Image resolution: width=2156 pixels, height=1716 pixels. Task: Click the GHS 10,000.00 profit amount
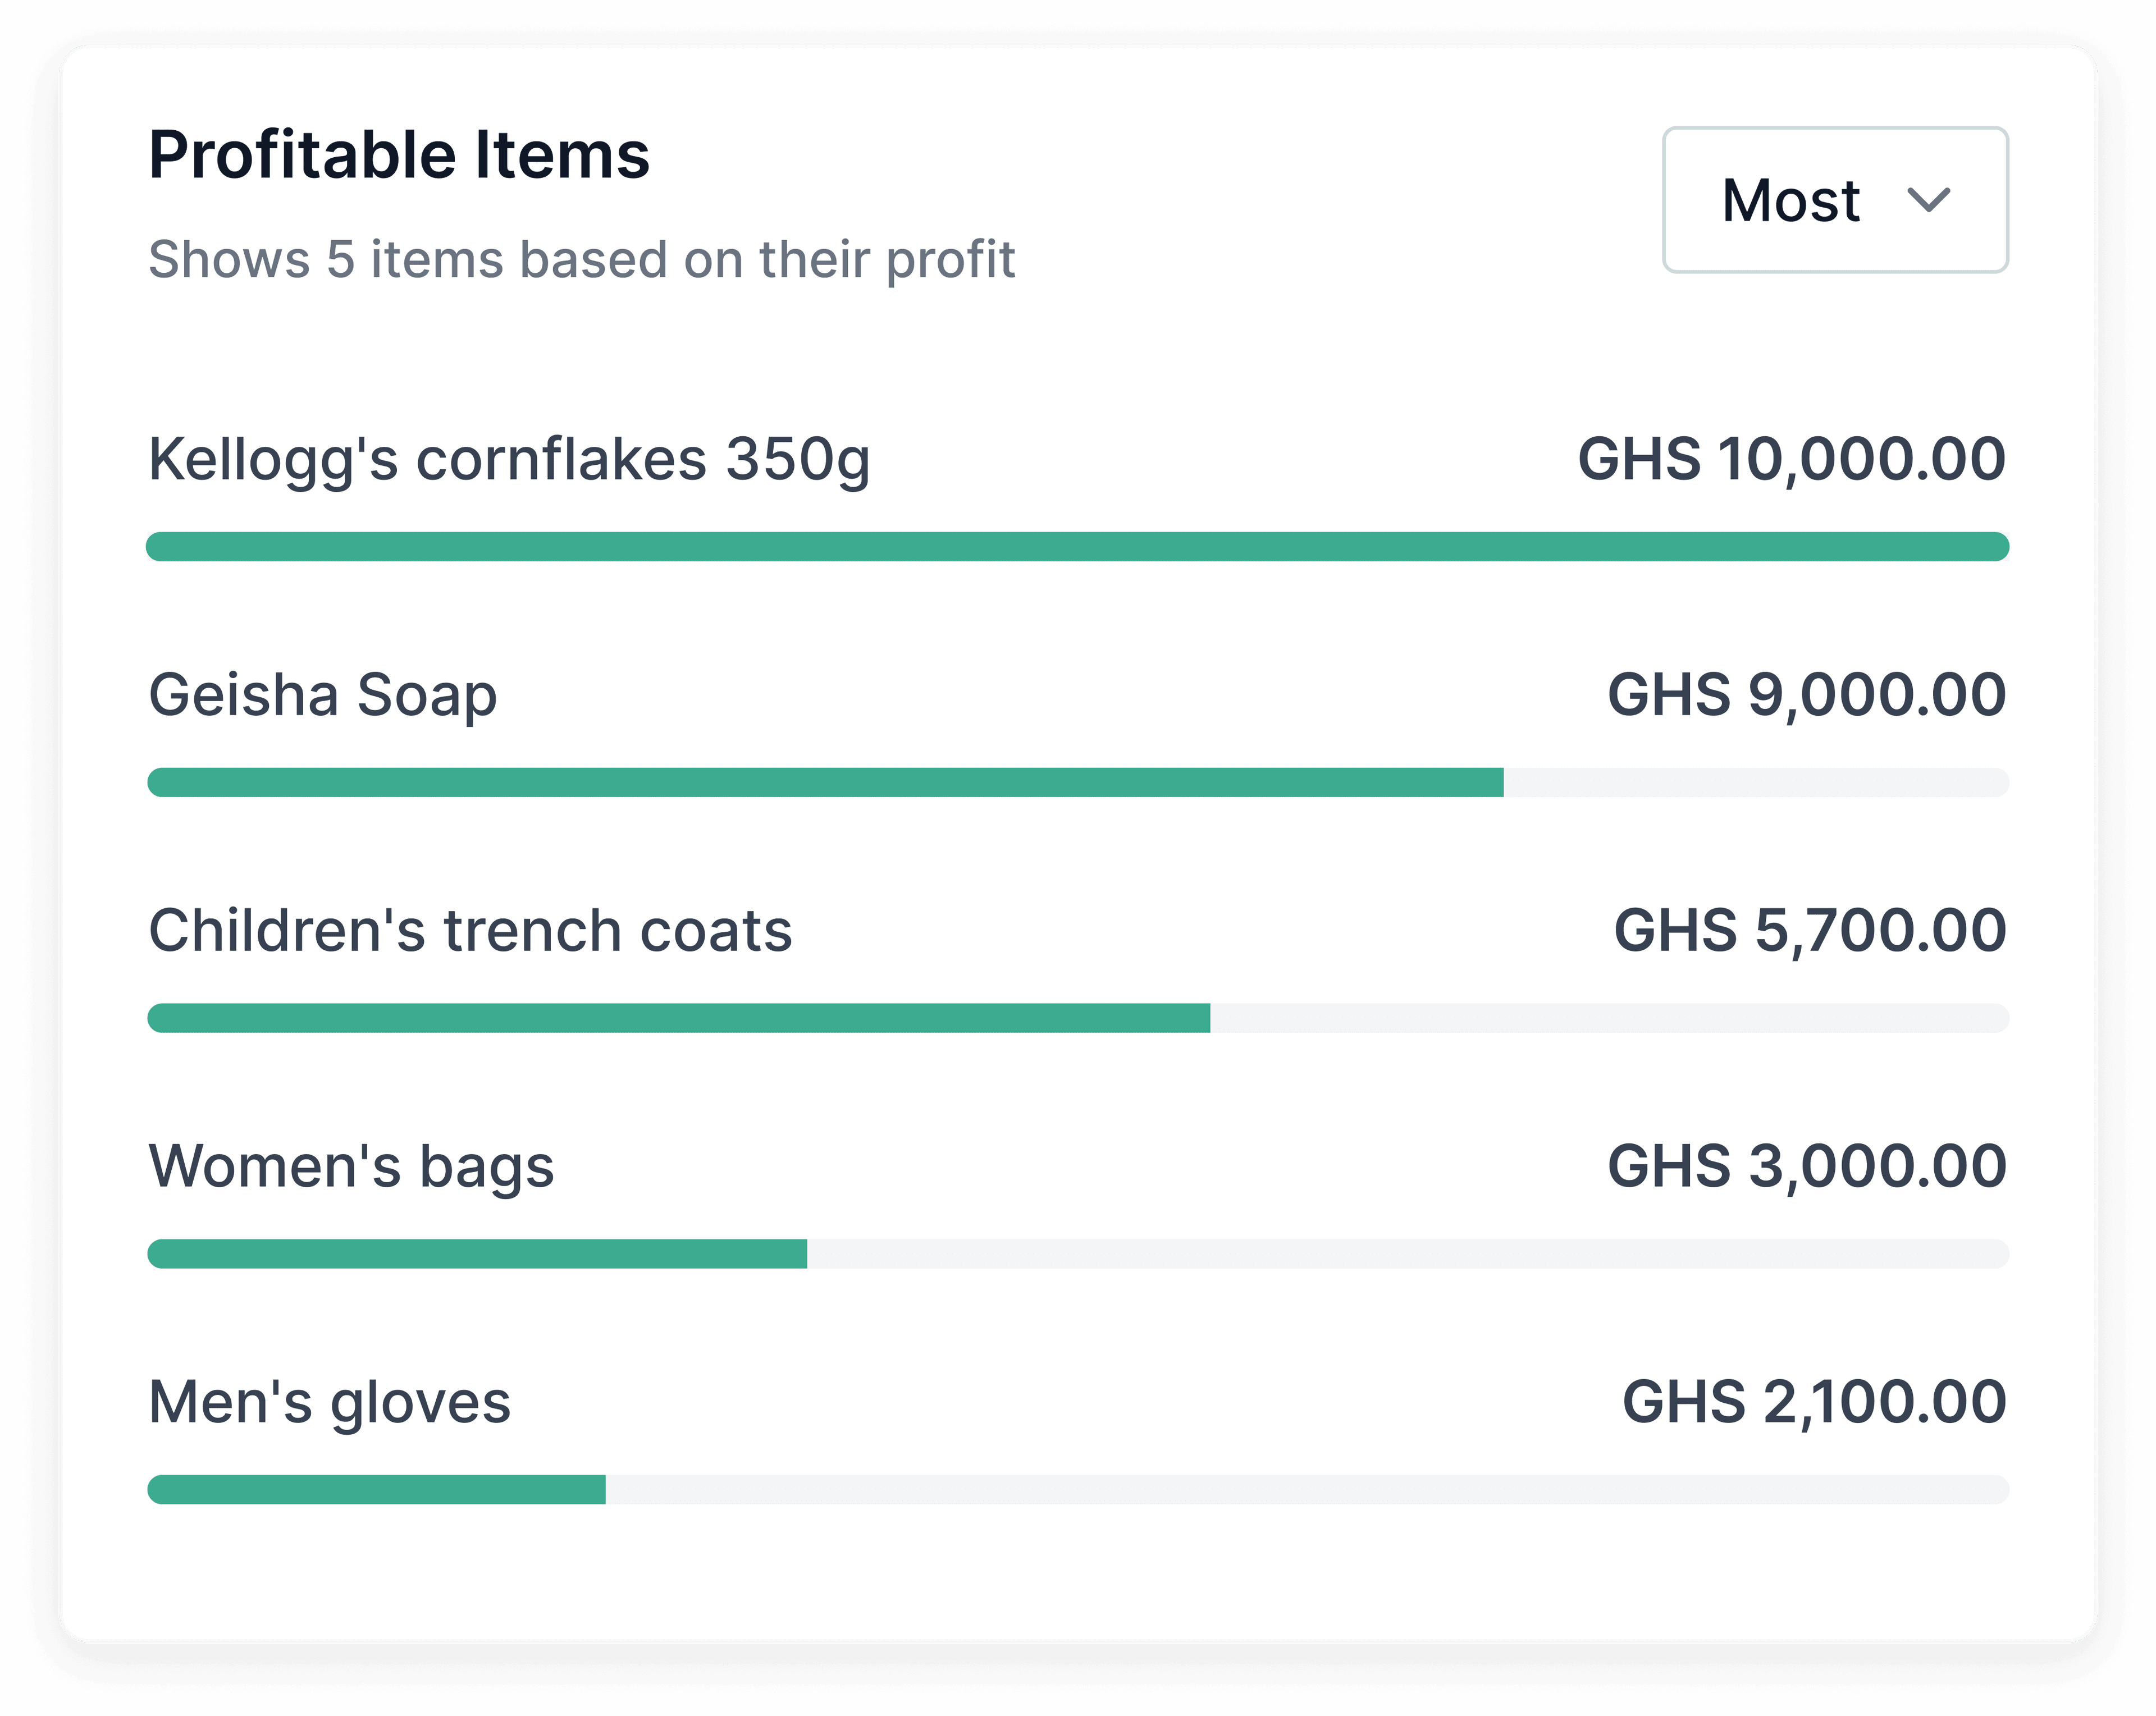tap(1791, 459)
